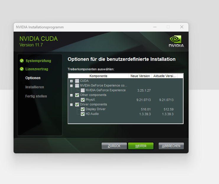
Task: Click the Lizenzvertrag green checkmark icon
Action: coord(22,69)
